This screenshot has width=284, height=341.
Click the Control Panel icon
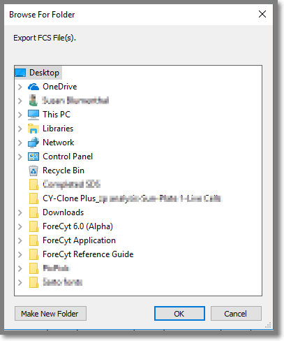pyautogui.click(x=33, y=157)
